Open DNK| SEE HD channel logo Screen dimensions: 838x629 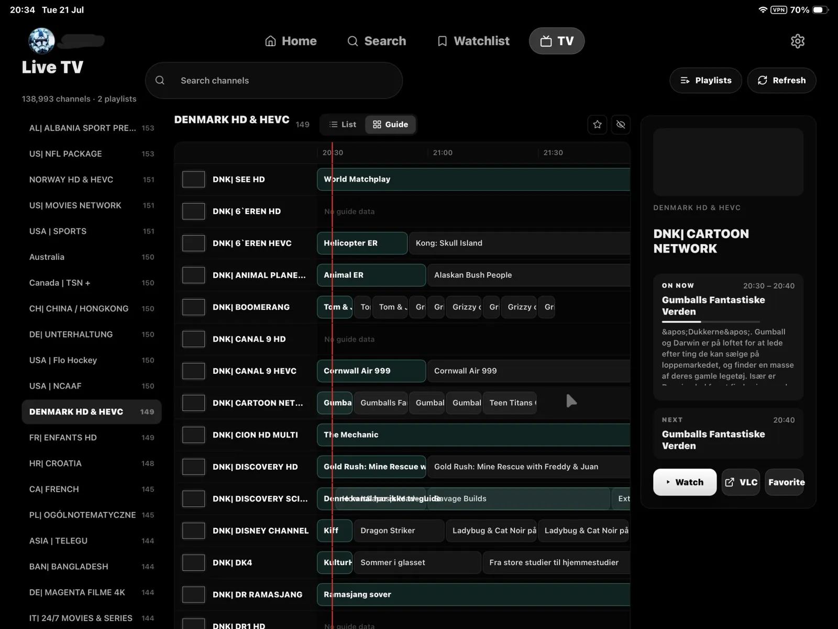click(193, 179)
